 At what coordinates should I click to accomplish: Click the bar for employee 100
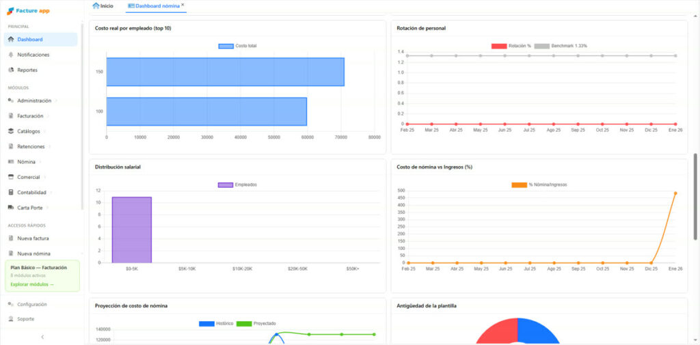pos(206,111)
